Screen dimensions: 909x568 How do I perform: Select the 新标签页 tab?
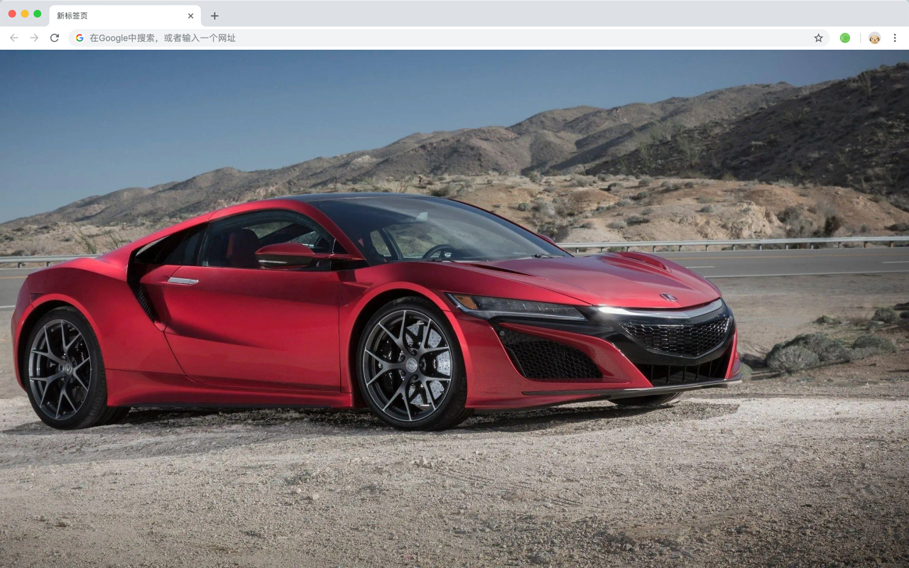(125, 16)
